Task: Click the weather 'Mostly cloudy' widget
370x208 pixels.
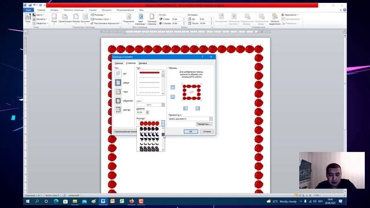Action: click(282, 202)
